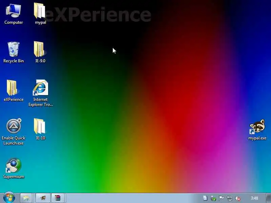Click the document tray icon
Screen dimensions: 271x203
pyautogui.click(x=205, y=198)
